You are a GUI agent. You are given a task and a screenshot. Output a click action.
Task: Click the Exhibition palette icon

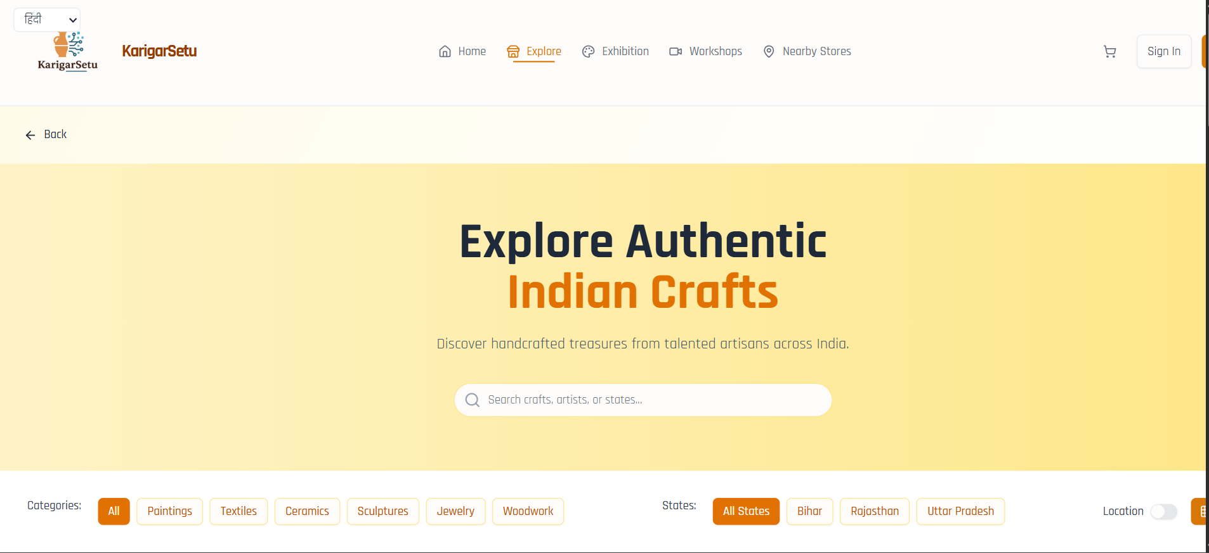coord(589,52)
